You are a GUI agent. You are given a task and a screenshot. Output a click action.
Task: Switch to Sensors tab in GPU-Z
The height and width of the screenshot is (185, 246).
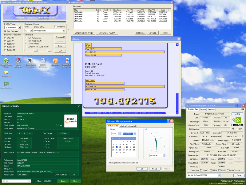click(203, 109)
